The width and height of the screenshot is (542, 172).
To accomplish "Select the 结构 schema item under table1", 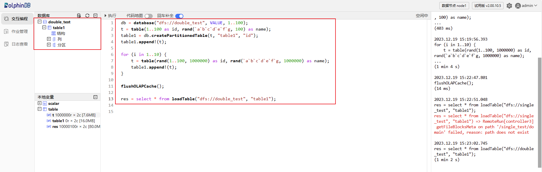I will pos(61,33).
